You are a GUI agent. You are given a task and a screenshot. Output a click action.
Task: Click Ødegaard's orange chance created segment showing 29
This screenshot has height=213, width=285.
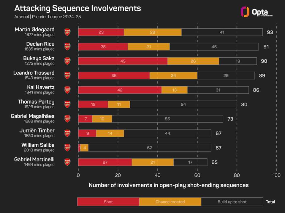point(153,32)
